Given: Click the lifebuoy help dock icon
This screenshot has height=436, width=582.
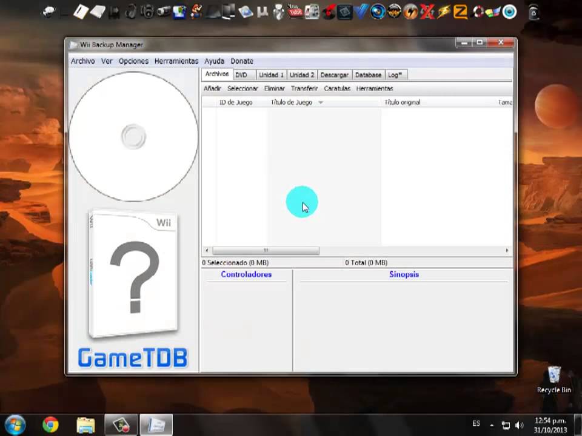Looking at the screenshot, I should pyautogui.click(x=477, y=12).
